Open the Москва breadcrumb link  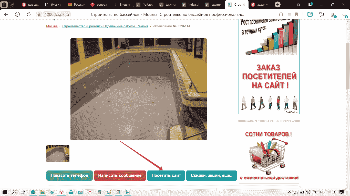[52, 26]
